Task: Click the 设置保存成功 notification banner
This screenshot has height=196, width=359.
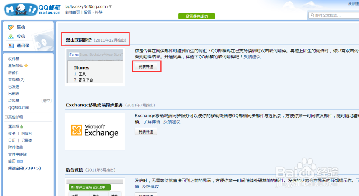Action: click(197, 16)
